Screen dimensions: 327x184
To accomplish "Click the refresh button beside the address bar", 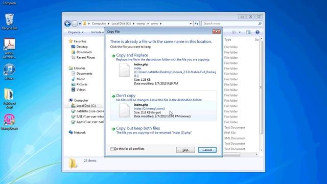I will pyautogui.click(x=196, y=24).
